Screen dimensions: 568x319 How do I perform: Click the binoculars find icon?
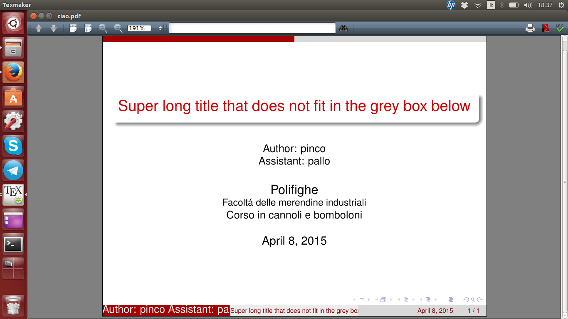pos(343,28)
